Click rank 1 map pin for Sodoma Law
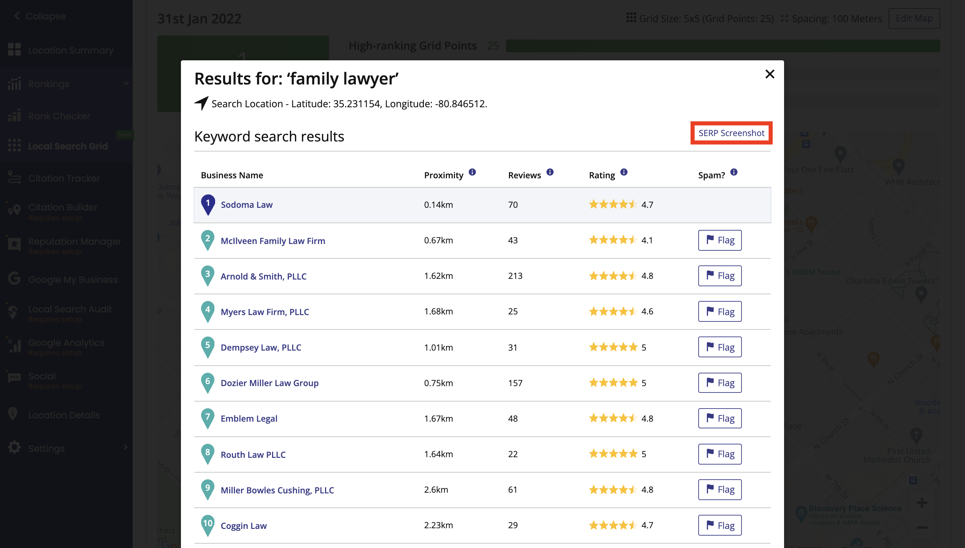The image size is (965, 548). point(208,204)
